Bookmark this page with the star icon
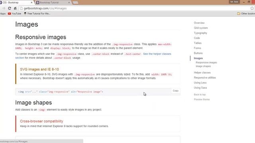 (x=252, y=8)
